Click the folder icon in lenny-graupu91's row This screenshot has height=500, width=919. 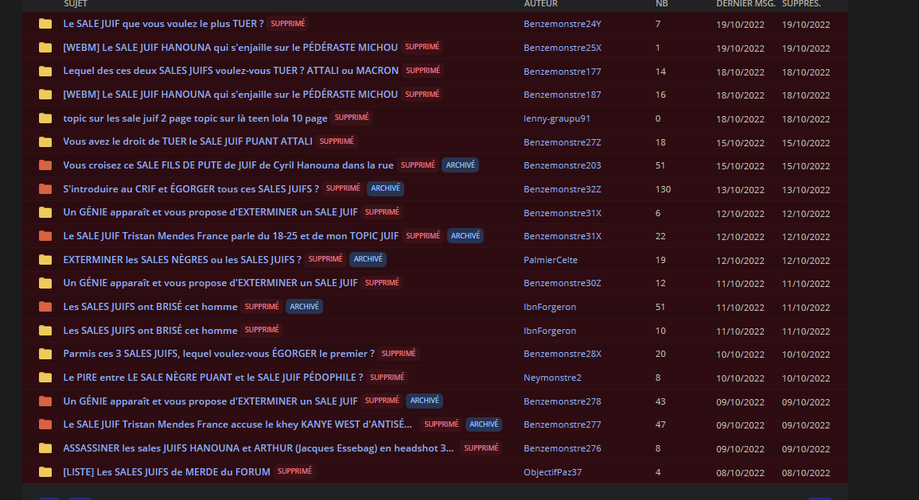pyautogui.click(x=45, y=118)
